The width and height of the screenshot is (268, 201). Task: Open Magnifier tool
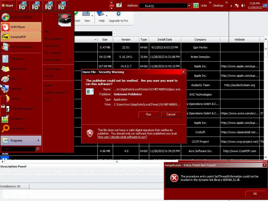(x=21, y=89)
